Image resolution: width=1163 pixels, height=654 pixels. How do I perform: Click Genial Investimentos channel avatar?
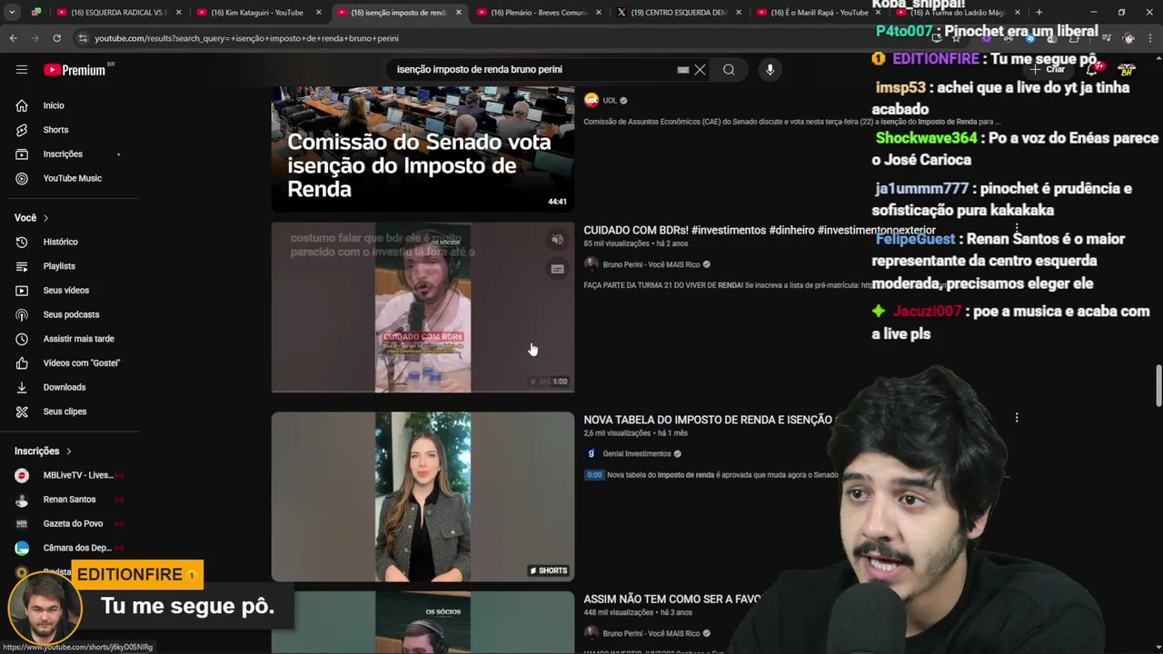(591, 453)
